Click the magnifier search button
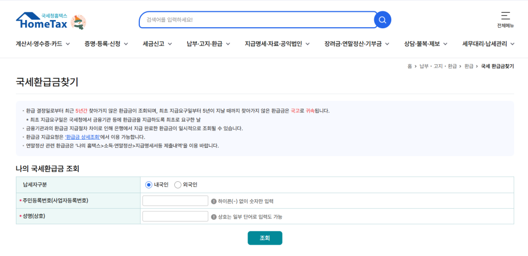Image resolution: width=528 pixels, height=256 pixels. tap(383, 20)
